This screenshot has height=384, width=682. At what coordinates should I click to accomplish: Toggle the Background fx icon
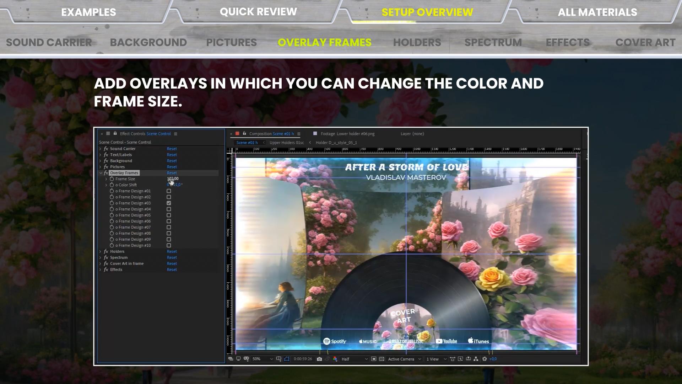[x=106, y=161]
